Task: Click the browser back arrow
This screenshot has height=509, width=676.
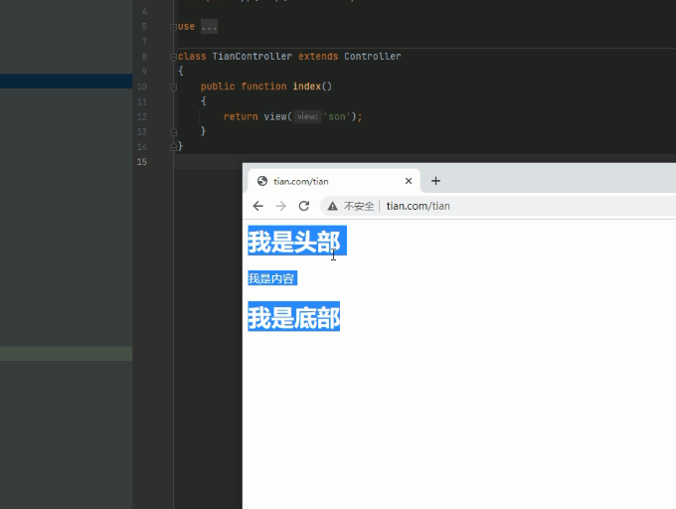Action: [258, 206]
